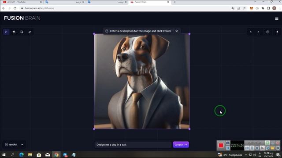This screenshot has width=282, height=158.
Task: Open the Windows Start menu
Action: pos(4,154)
